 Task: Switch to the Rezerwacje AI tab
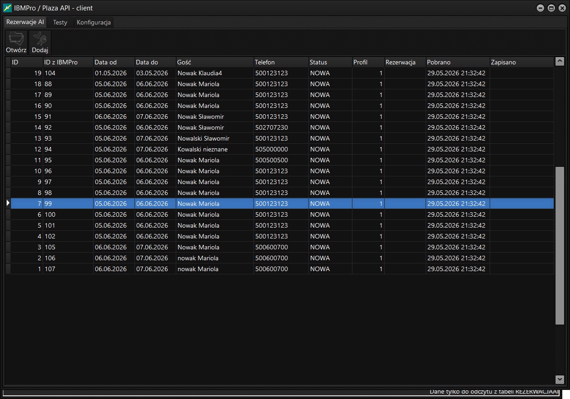[25, 22]
